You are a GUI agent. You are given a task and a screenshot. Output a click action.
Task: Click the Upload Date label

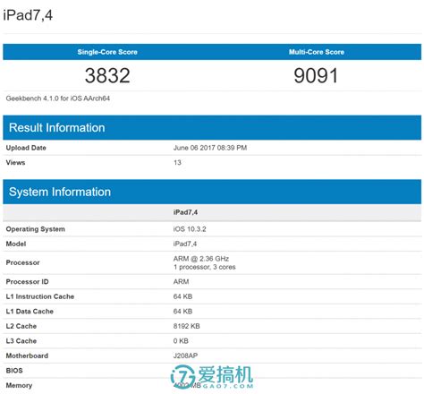(26, 148)
